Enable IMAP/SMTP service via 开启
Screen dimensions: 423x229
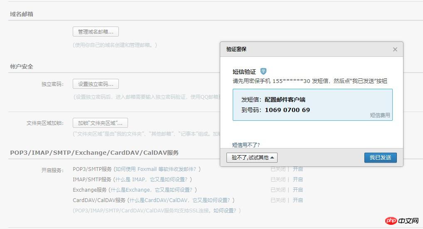(x=298, y=179)
